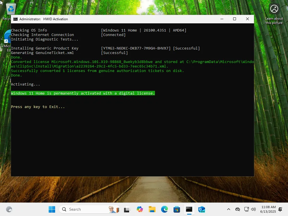Maximize the HWID Activation window
This screenshot has height=216, width=288.
click(x=235, y=19)
